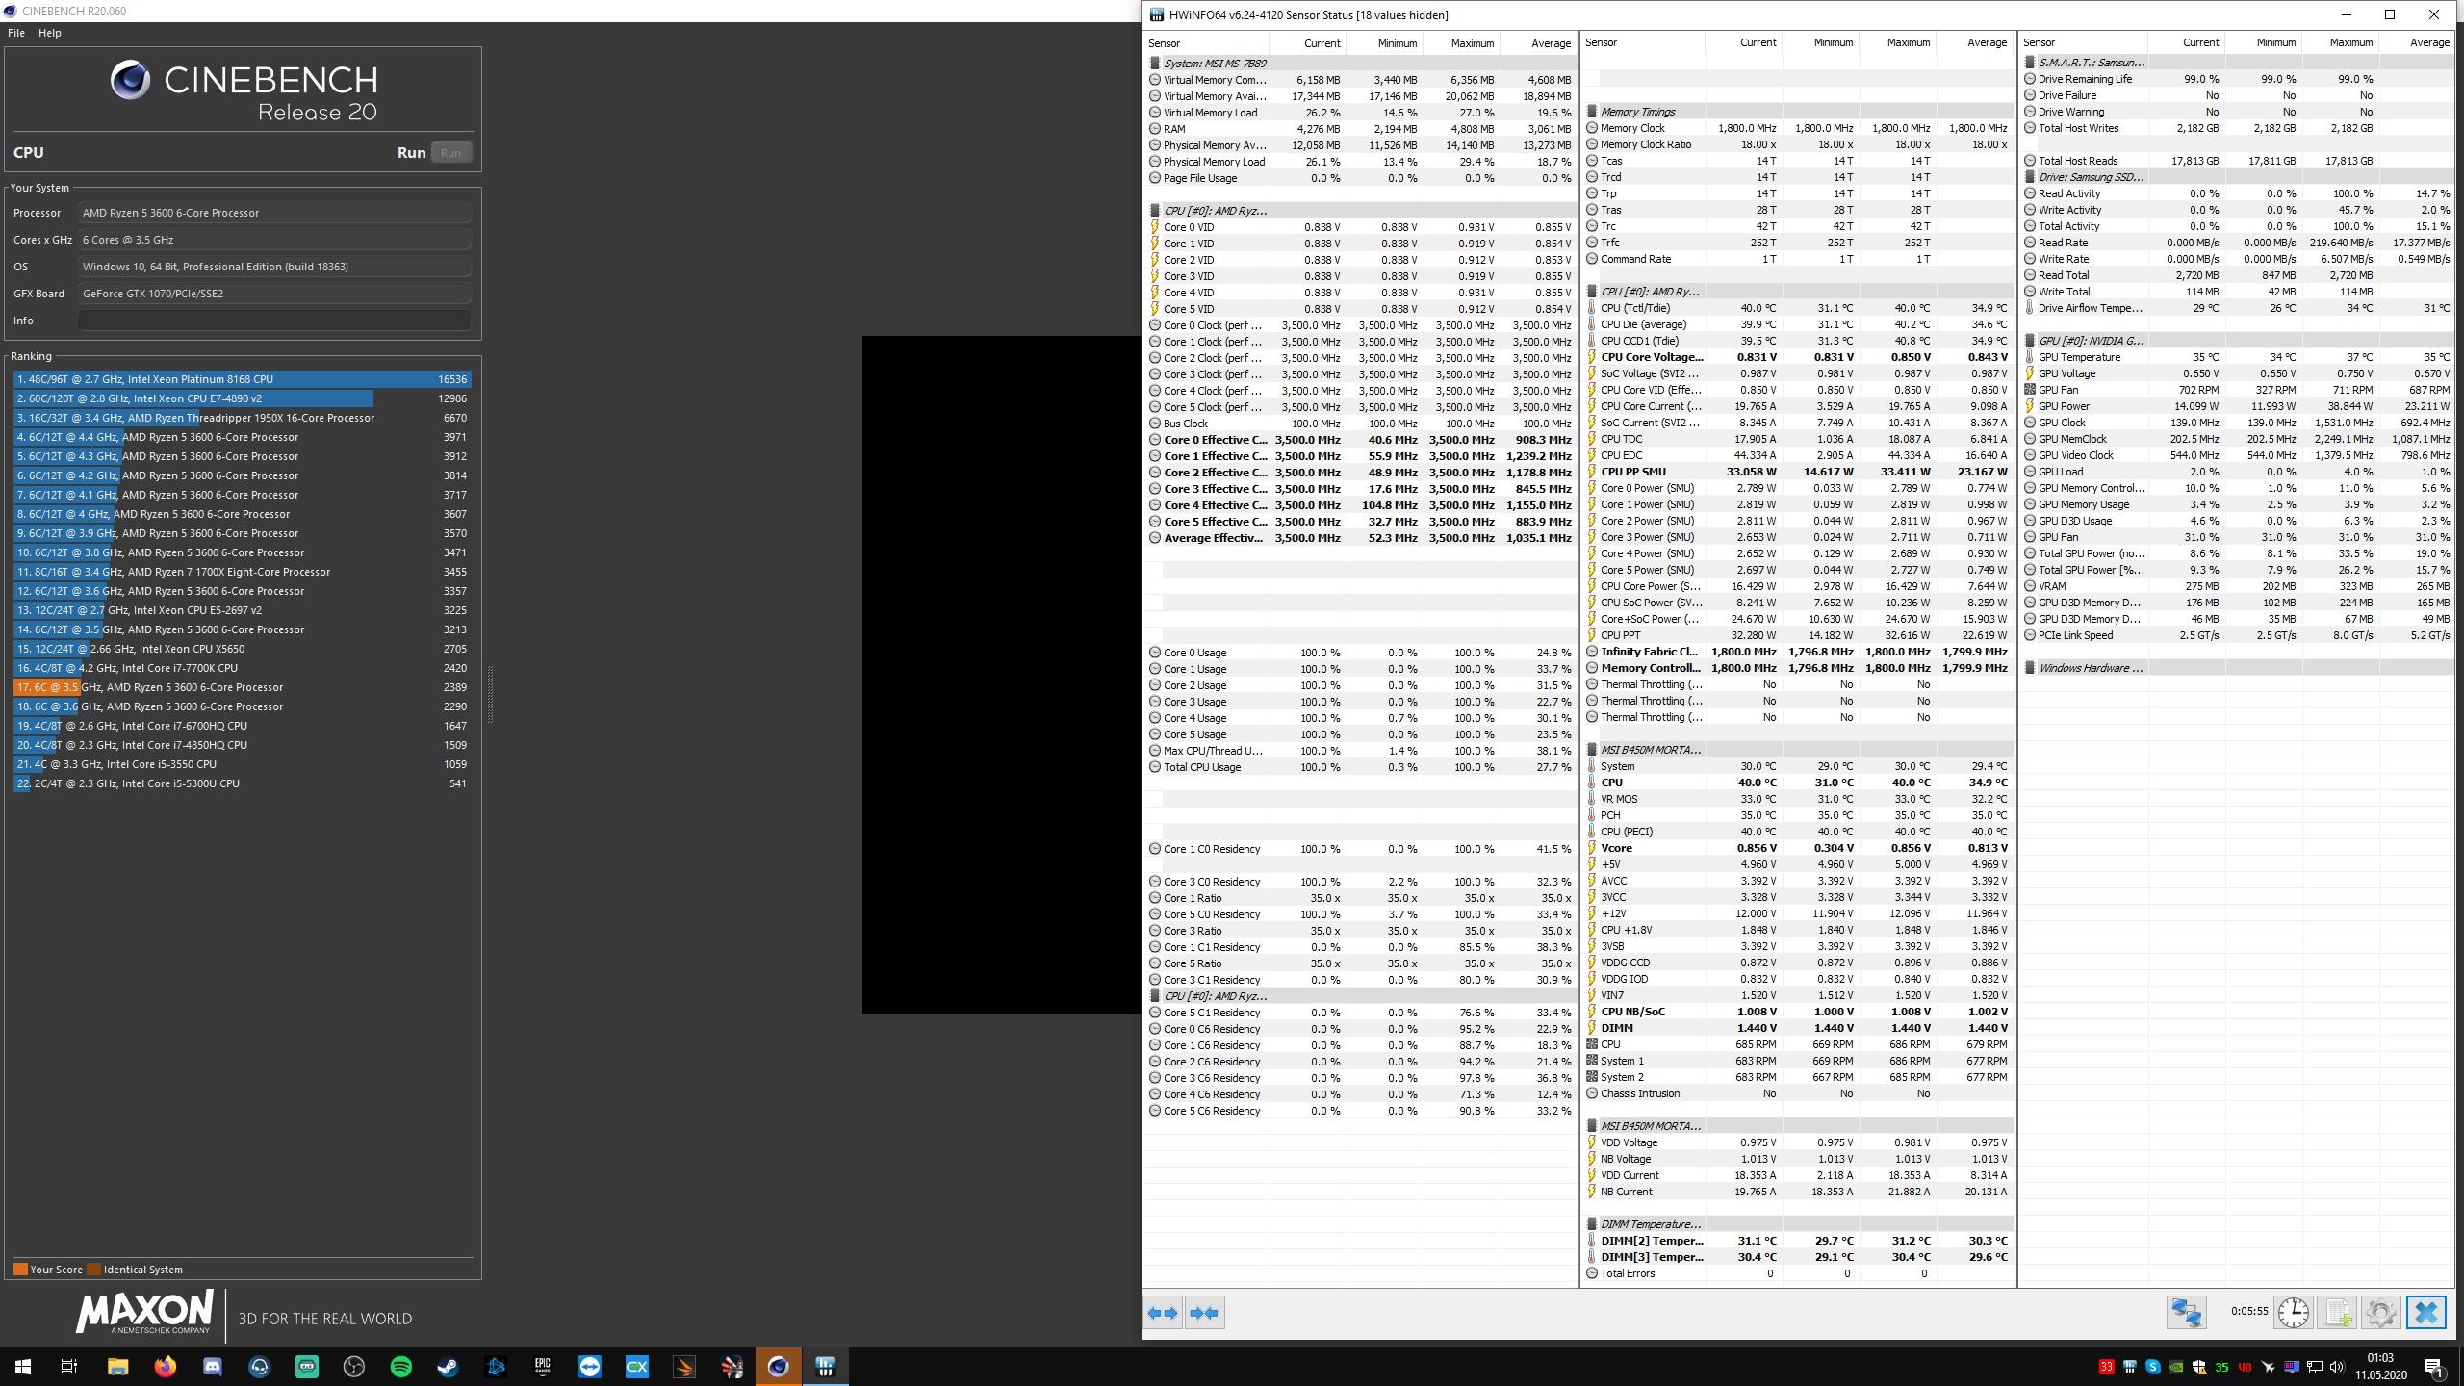Open Discord from the taskbar
Image resolution: width=2464 pixels, height=1386 pixels.
click(x=212, y=1366)
